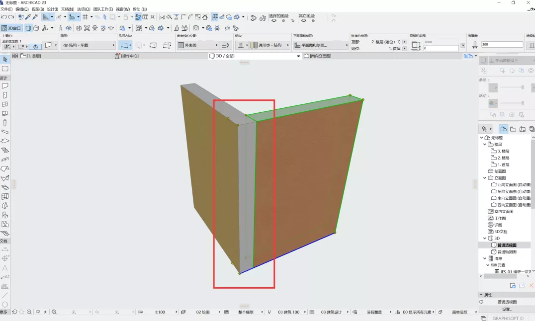Click the wall thickness field showing 300
The width and height of the screenshot is (535, 321).
click(x=502, y=44)
